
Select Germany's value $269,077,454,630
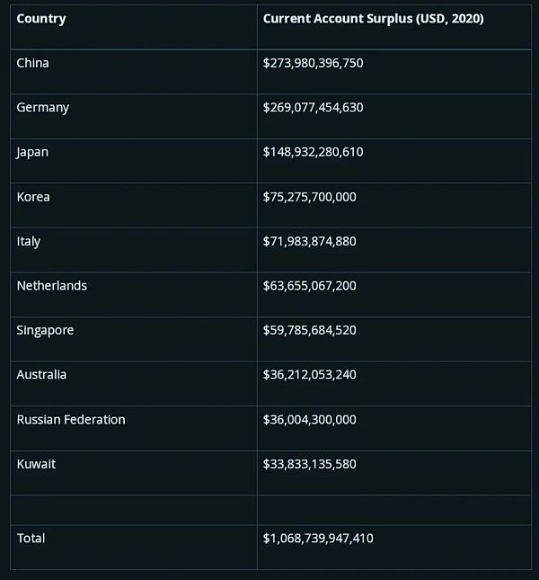pyautogui.click(x=313, y=108)
